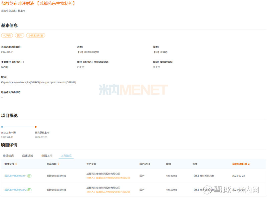Click 成都苑东生物制药股份有限公司 in the 1ml:10mg row
This screenshot has height=198, width=267.
coord(103,174)
